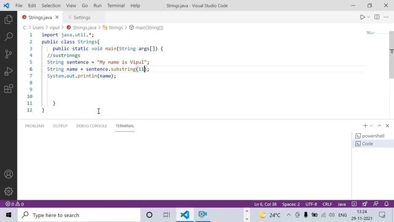
Task: Click Users in the breadcrumb path
Action: pos(38,27)
